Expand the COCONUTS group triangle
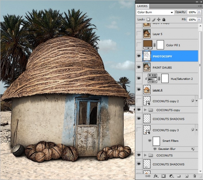This screenshot has height=180, width=203. coord(145,155)
